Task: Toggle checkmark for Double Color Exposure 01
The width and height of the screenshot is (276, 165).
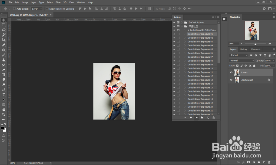Action: click(174, 34)
